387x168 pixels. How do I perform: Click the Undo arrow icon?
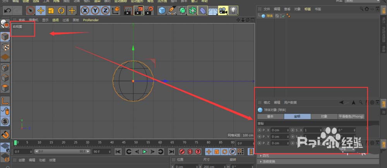point(7,10)
